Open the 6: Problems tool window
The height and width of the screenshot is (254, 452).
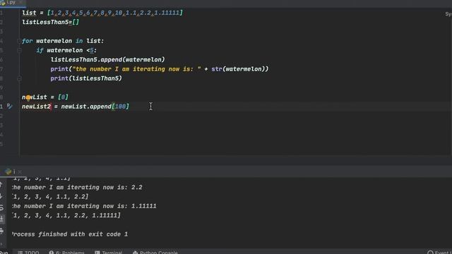(66, 253)
